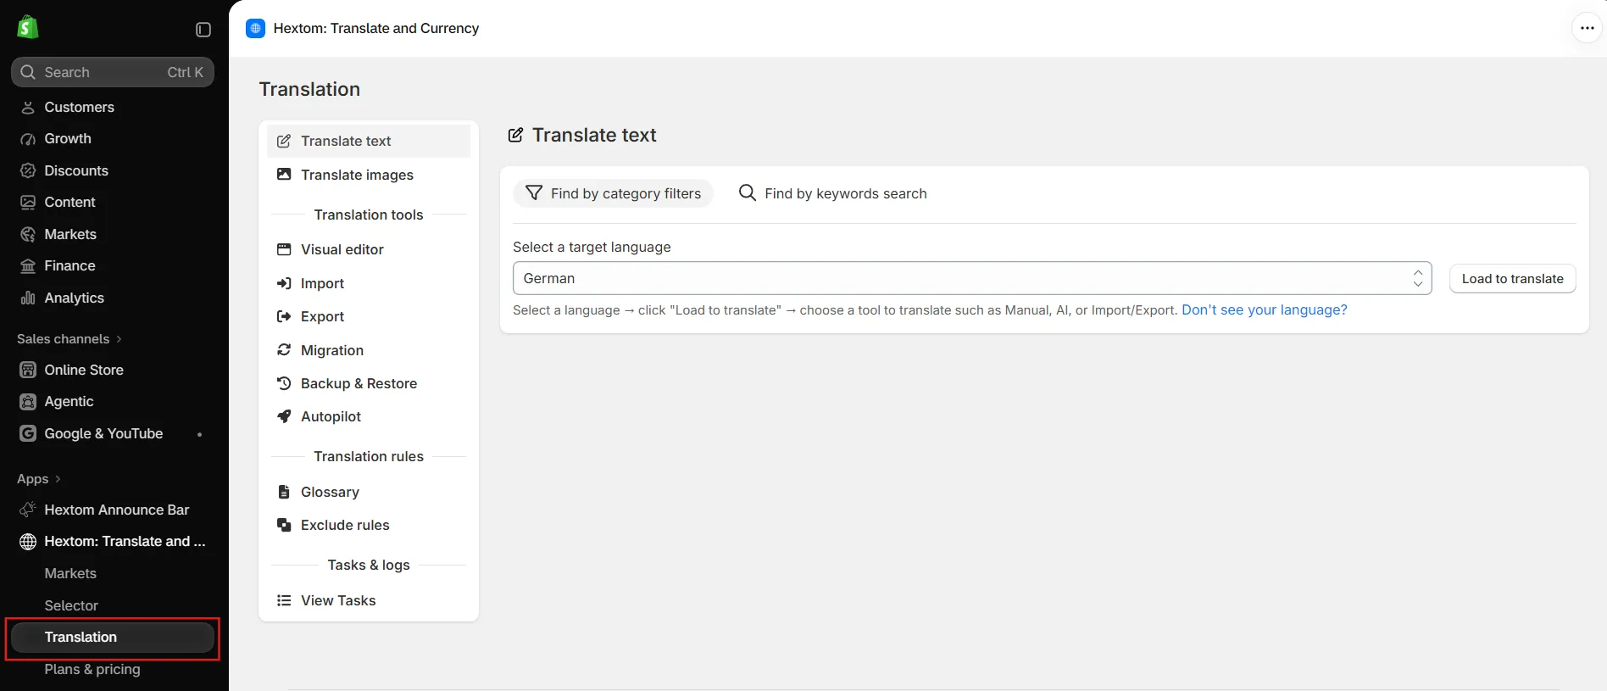Switch to Find by keywords search tab
Screen dimensions: 1607x691
pos(832,193)
